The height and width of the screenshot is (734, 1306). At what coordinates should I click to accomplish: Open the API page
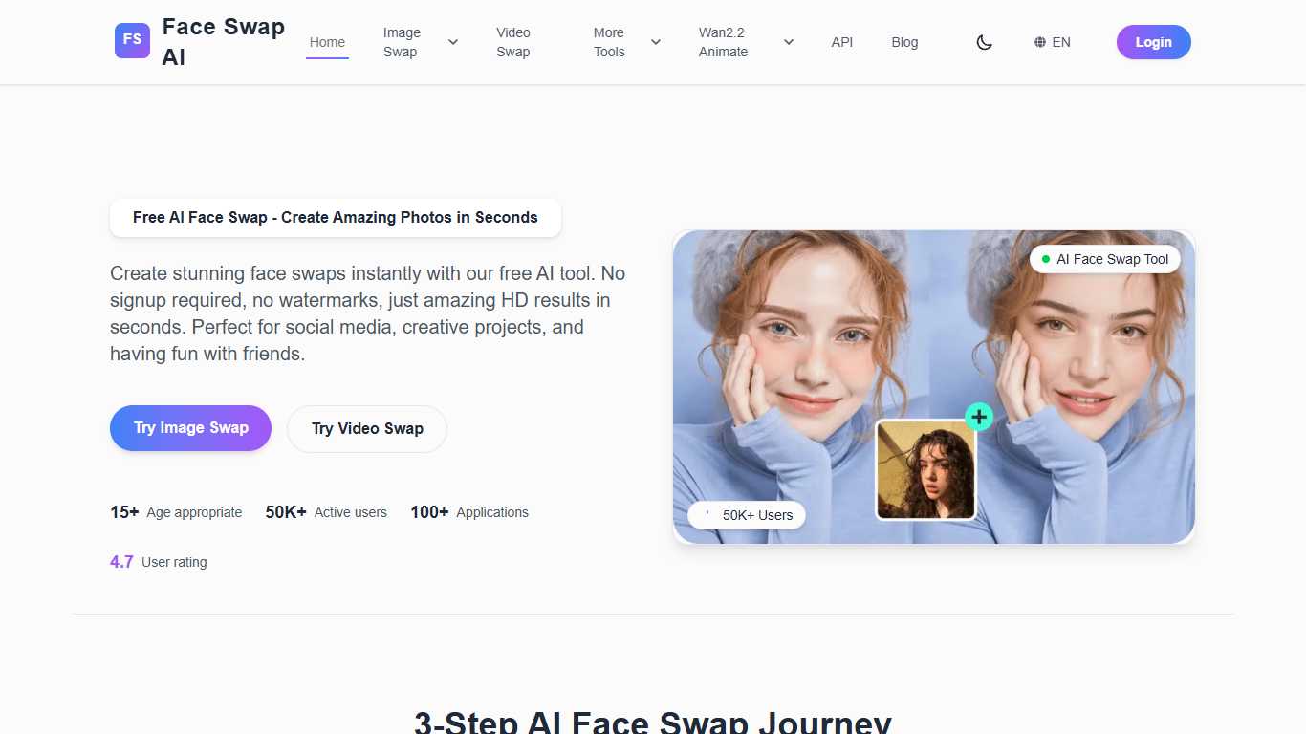(841, 42)
